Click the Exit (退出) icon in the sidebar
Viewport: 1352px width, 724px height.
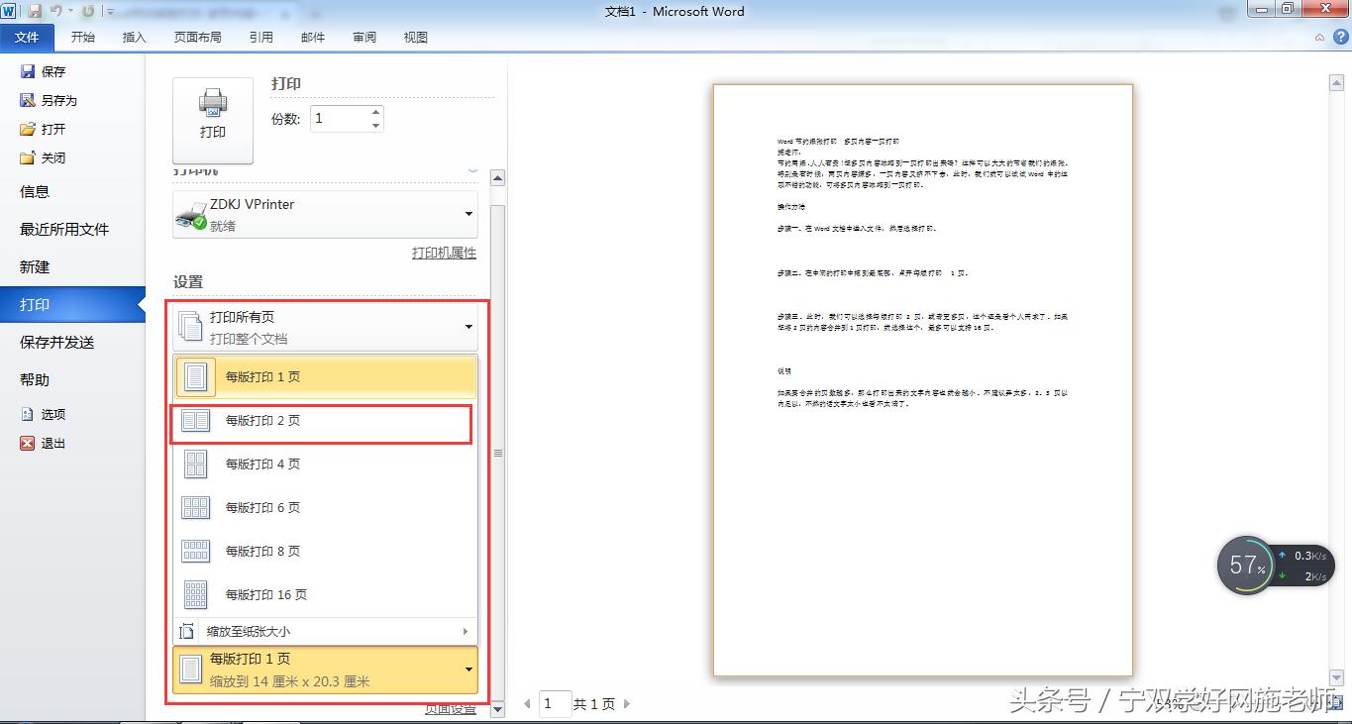tap(28, 443)
